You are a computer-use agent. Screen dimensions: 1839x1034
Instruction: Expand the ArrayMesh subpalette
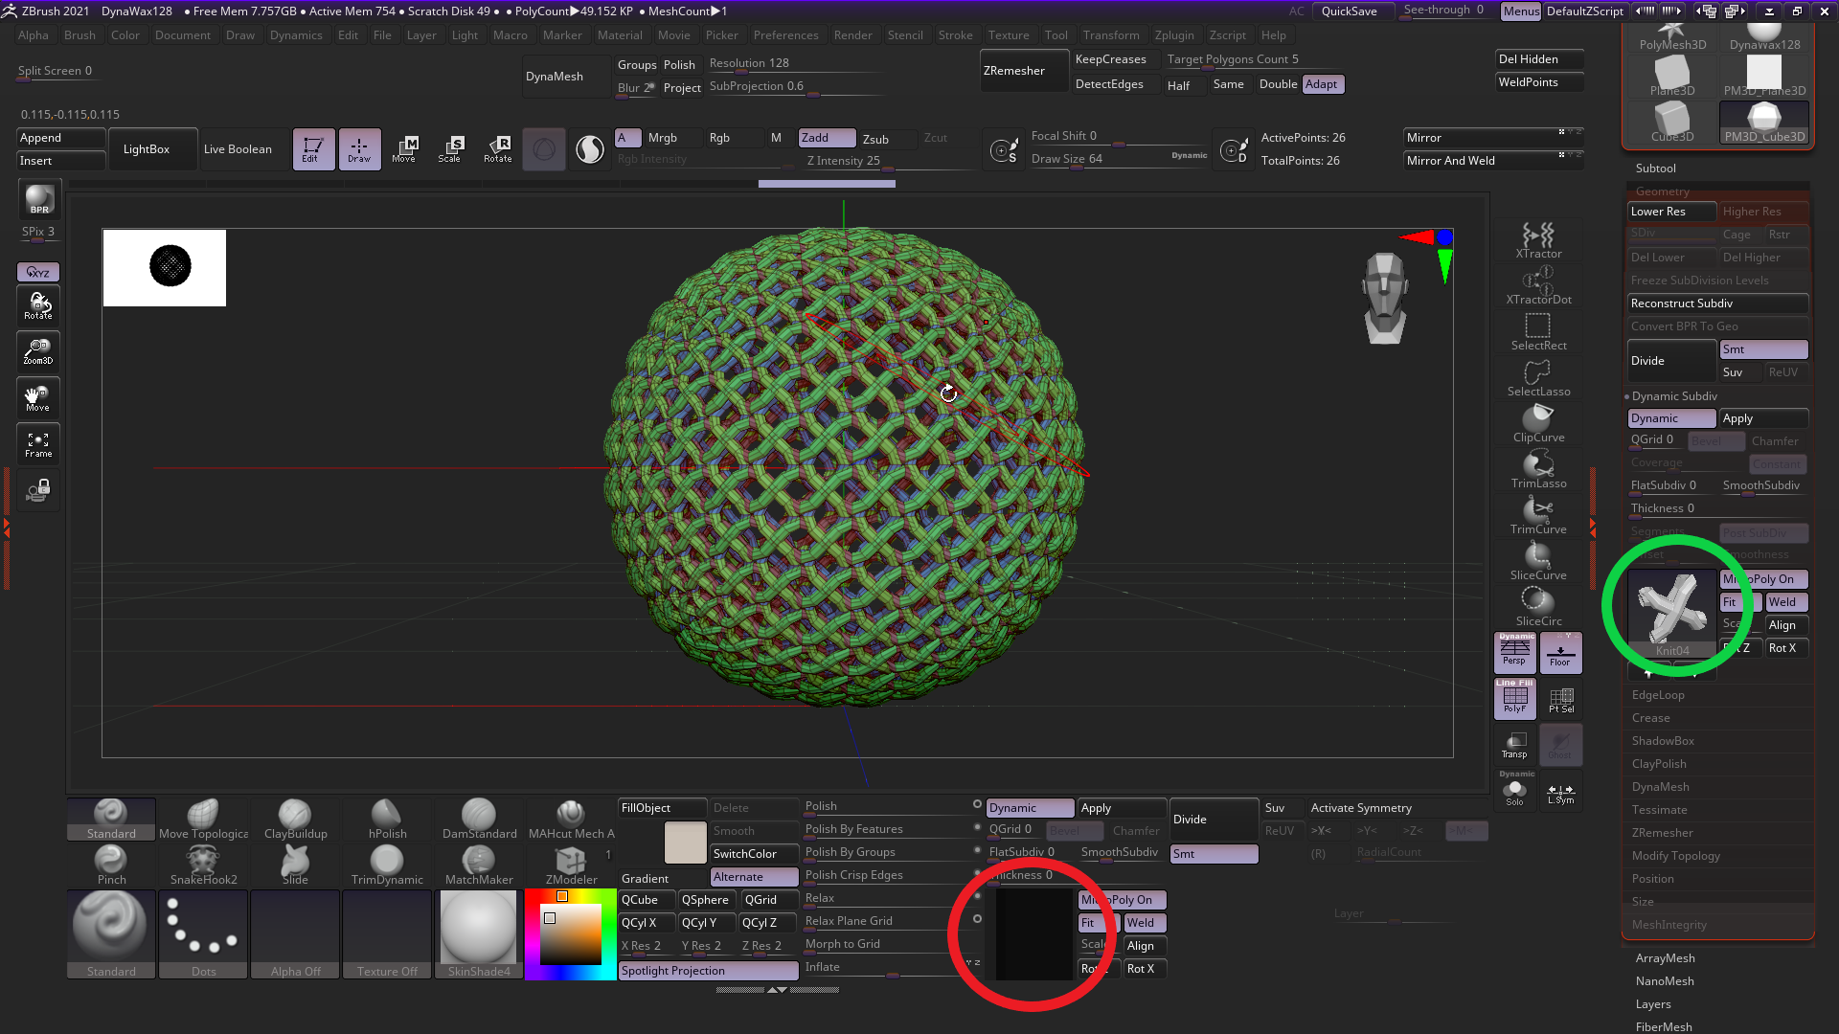1665,958
